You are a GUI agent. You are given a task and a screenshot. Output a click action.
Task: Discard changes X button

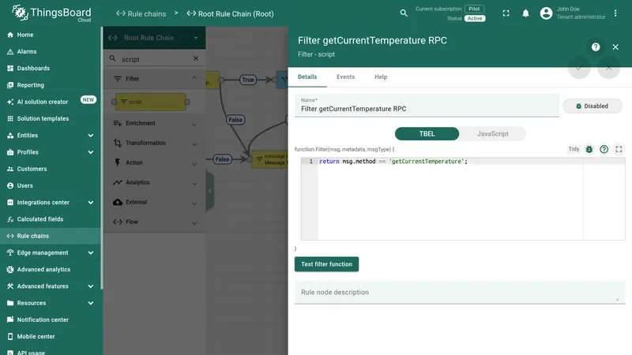click(x=608, y=68)
